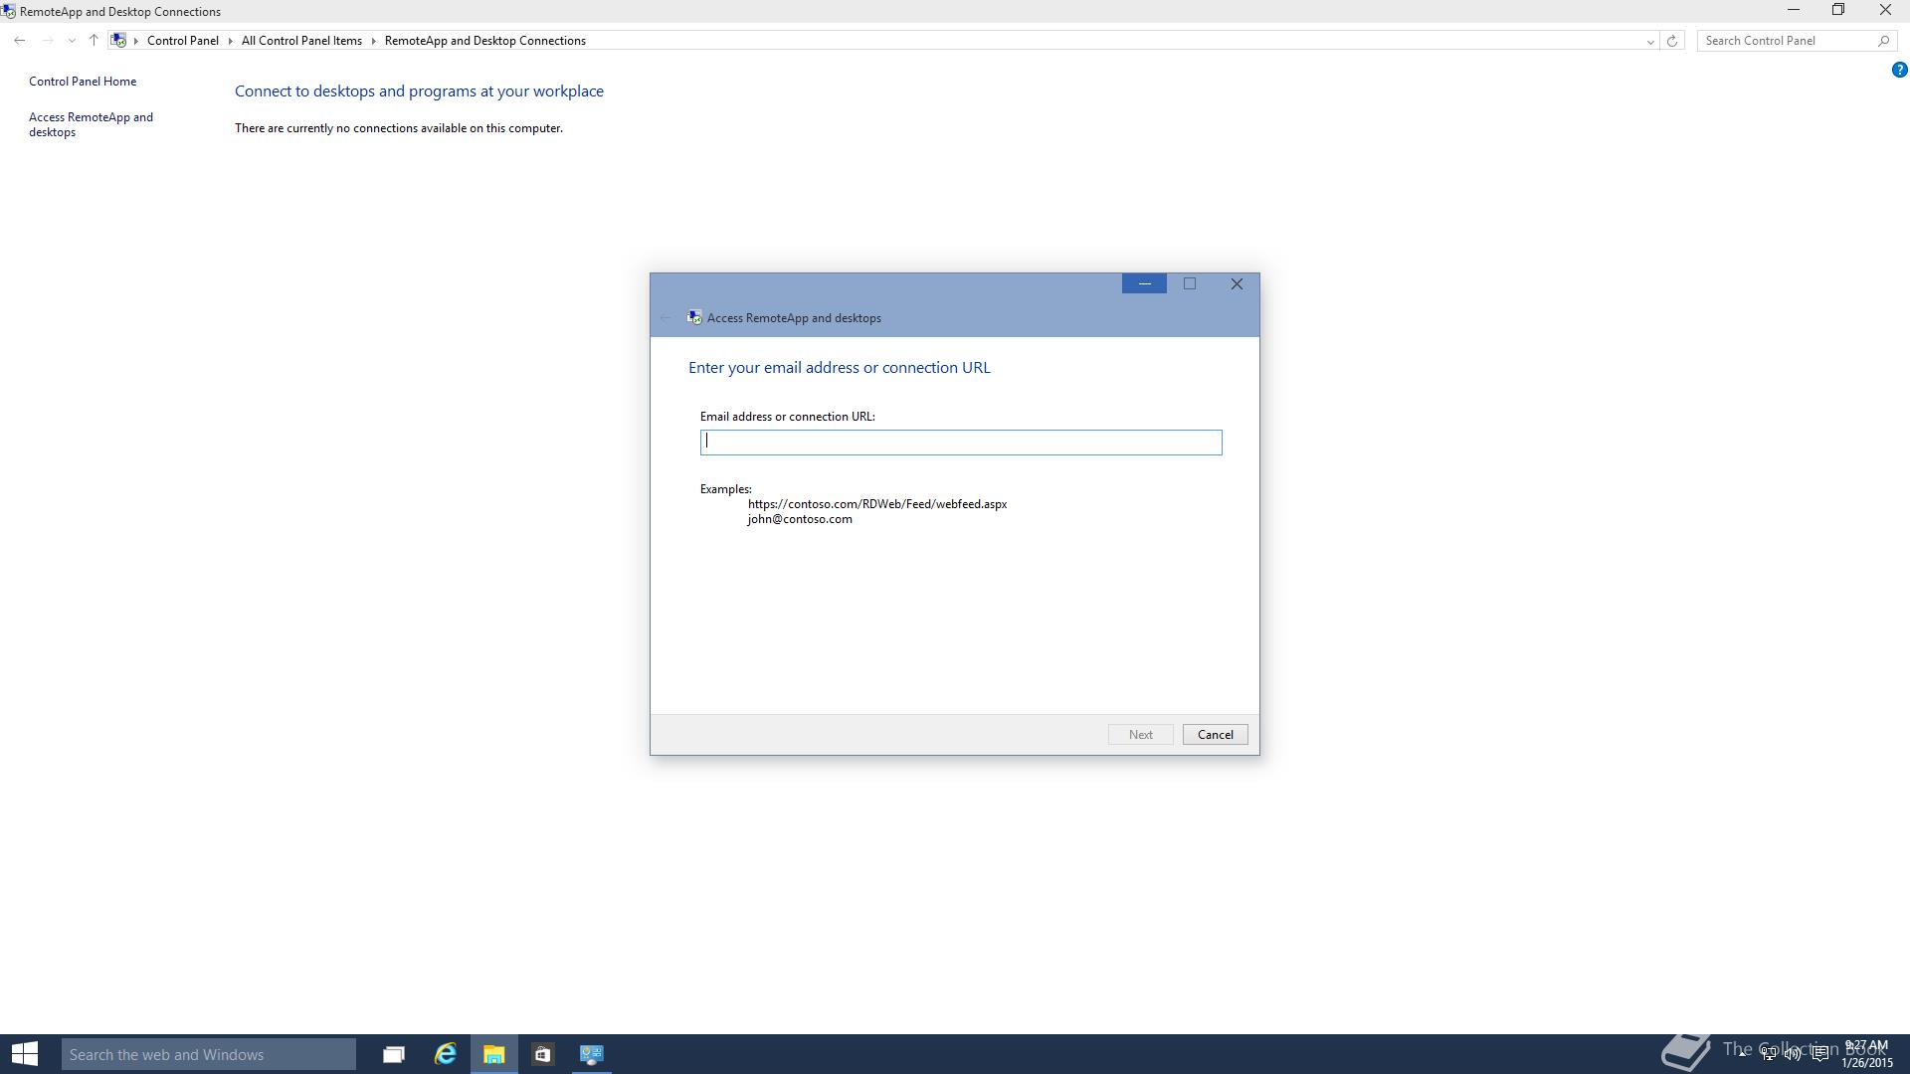Click the help question mark icon
This screenshot has height=1074, width=1910.
point(1898,70)
